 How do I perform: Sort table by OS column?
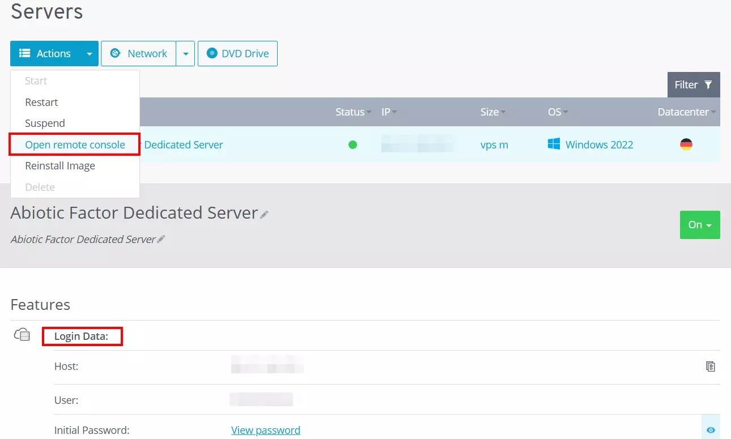click(x=558, y=112)
